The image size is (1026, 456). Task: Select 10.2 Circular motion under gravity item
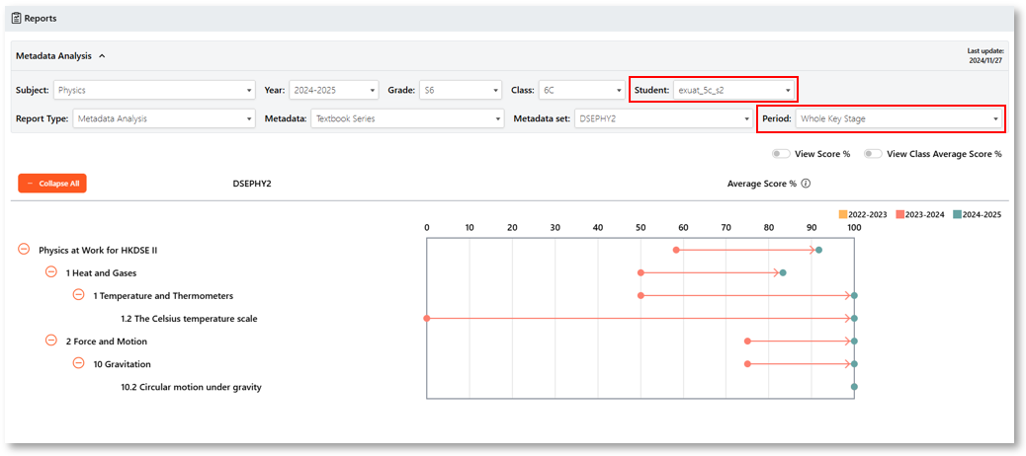(191, 387)
